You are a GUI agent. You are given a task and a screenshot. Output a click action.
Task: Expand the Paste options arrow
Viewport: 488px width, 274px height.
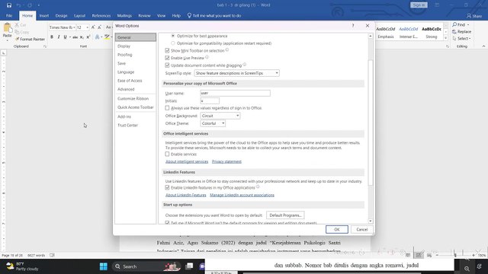tap(7, 40)
